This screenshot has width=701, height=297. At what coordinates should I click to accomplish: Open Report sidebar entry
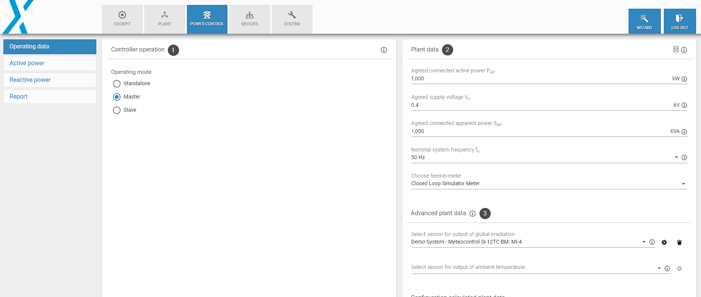[x=50, y=97]
